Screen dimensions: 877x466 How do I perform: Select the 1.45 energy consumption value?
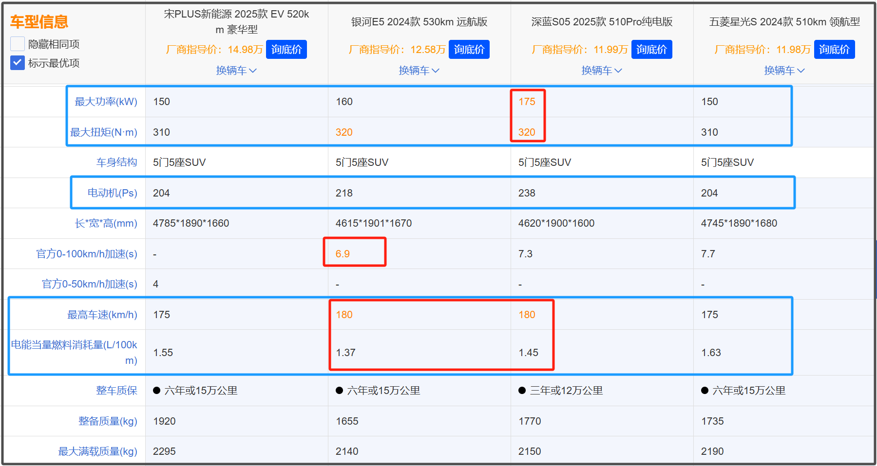click(x=528, y=353)
